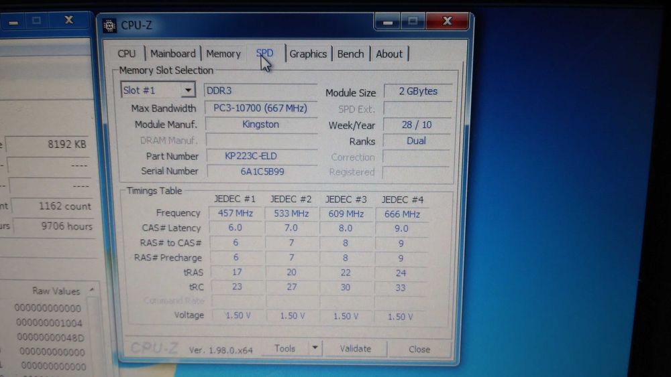Click the JEDEC #2 column header
The width and height of the screenshot is (671, 377).
coord(291,199)
